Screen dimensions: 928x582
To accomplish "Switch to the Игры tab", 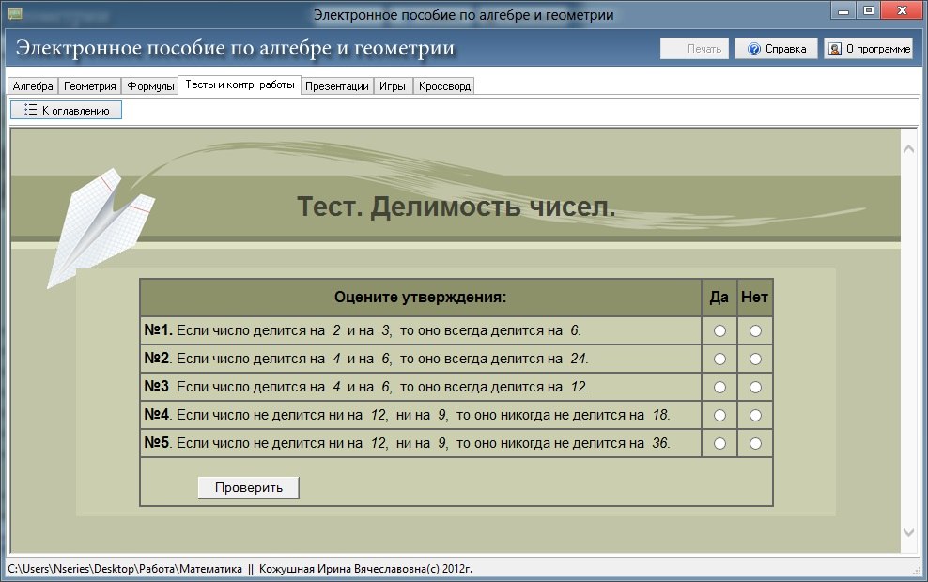I will pyautogui.click(x=393, y=86).
